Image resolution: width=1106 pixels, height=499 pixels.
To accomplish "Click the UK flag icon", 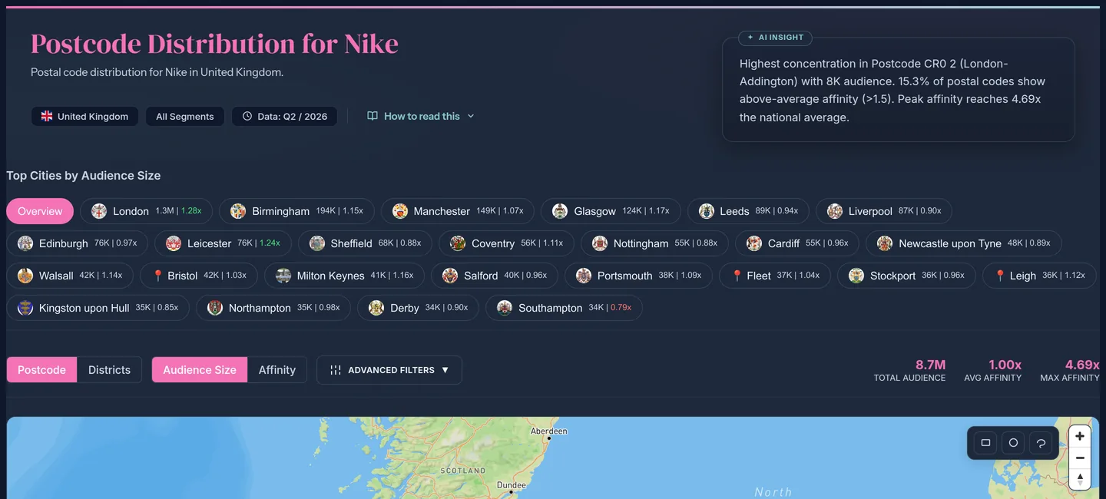I will (x=47, y=117).
